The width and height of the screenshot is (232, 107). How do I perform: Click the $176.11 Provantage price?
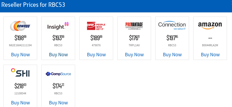point(134,38)
